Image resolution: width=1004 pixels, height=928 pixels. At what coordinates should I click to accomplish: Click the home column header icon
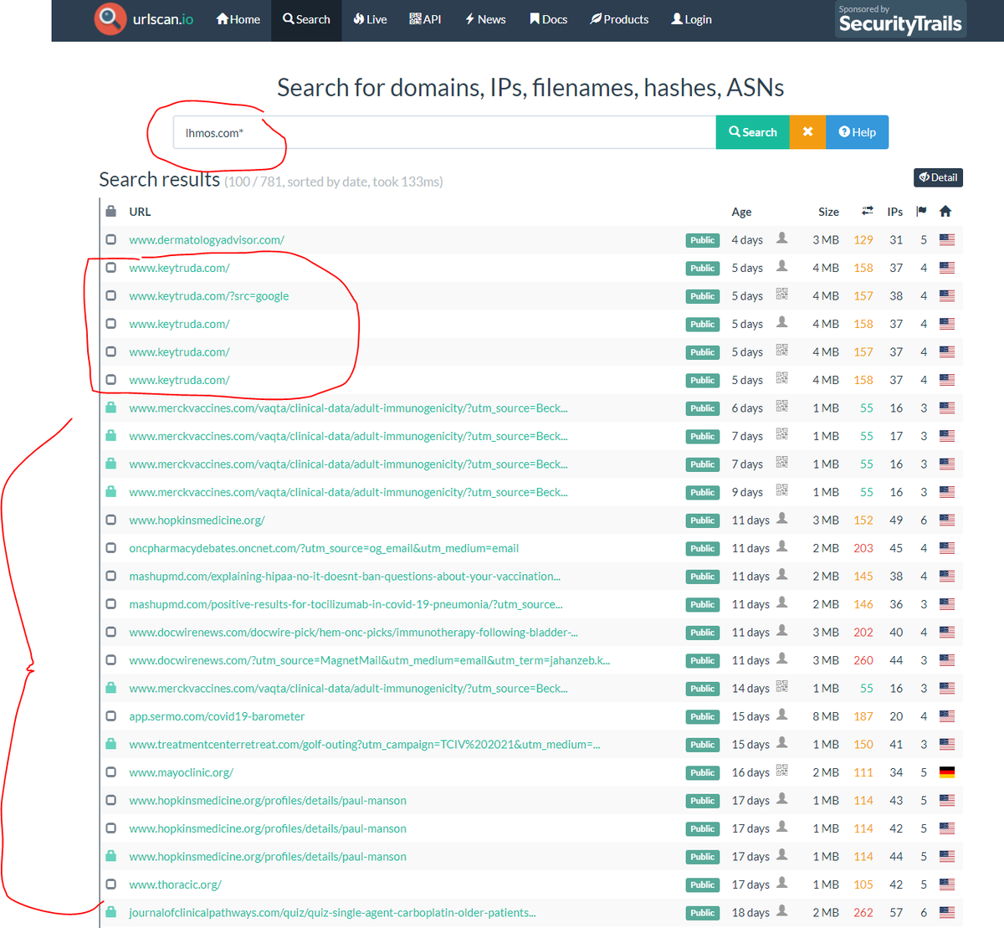click(945, 211)
